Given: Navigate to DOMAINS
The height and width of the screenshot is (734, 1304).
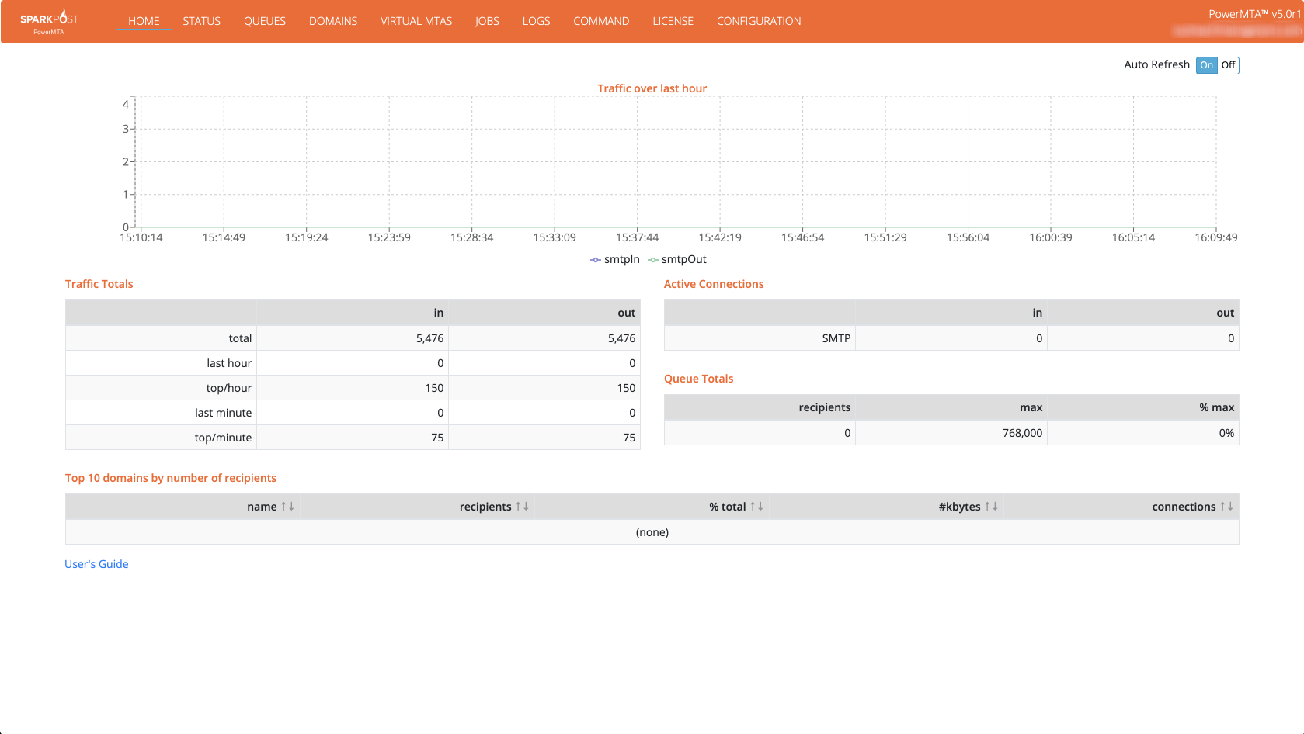Looking at the screenshot, I should coord(333,21).
